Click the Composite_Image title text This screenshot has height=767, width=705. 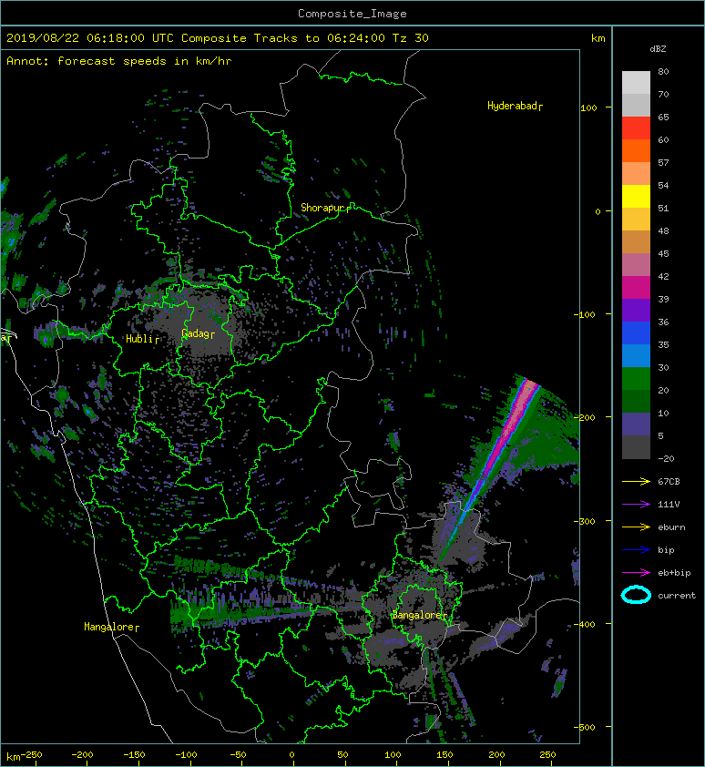pos(352,14)
